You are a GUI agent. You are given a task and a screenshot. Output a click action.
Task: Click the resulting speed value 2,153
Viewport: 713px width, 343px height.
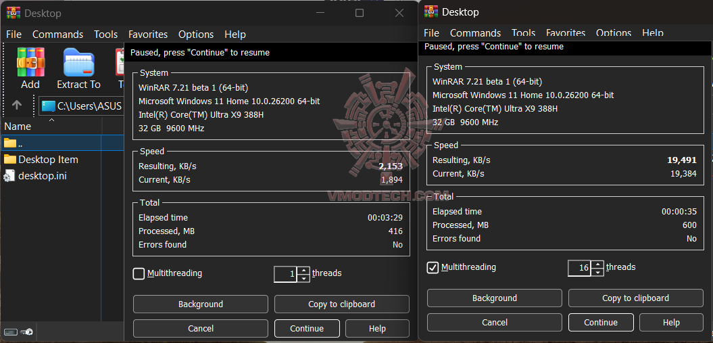pyautogui.click(x=391, y=166)
